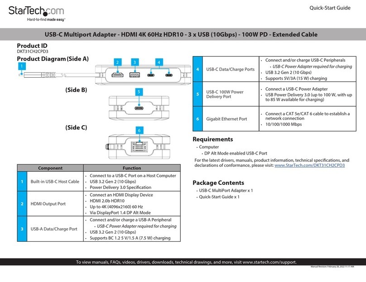
Task: Click 'DP Alt Mode enabled USB-C Port' text
Action: point(236,153)
